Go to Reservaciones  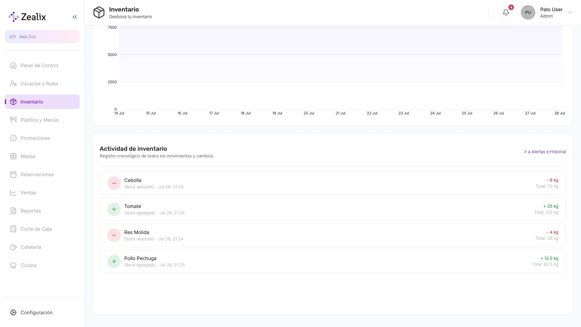point(42,174)
